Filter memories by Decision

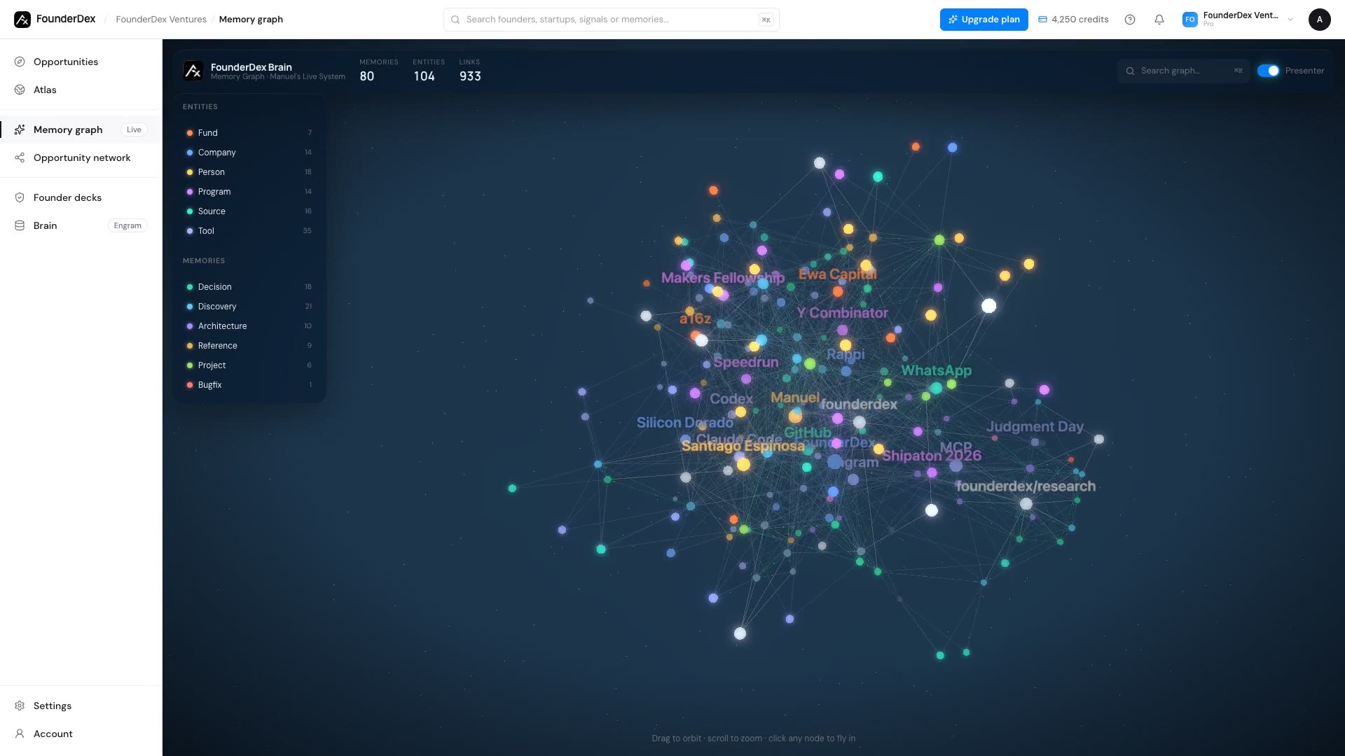249,287
